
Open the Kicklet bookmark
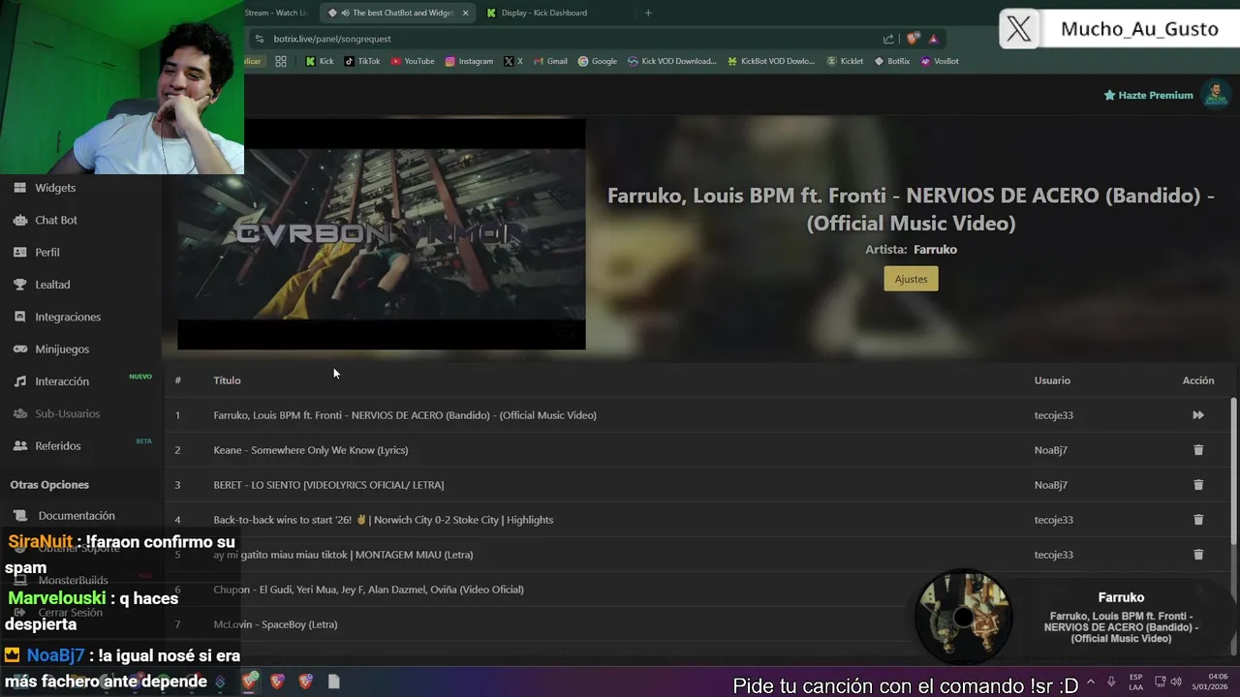845,61
